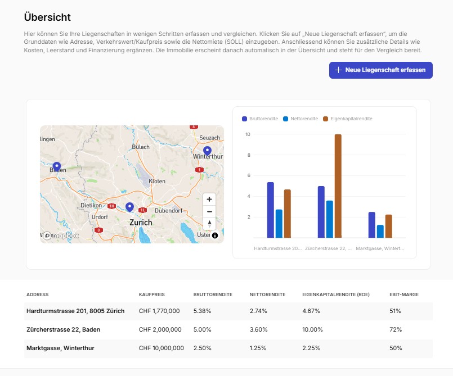Screen dimensions: 453x376
Task: Select the map pin at Zurich
Action: pyautogui.click(x=129, y=207)
